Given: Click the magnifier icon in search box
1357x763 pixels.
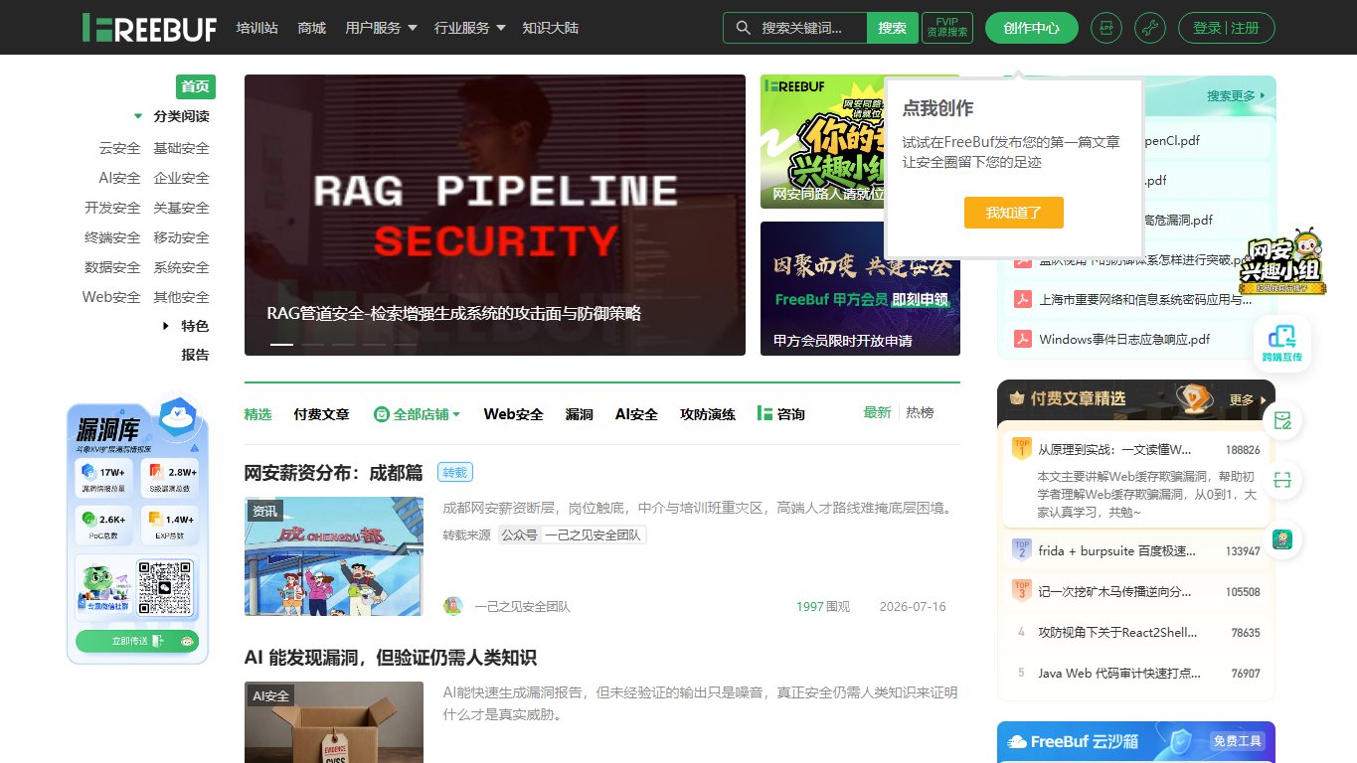Looking at the screenshot, I should (x=743, y=28).
